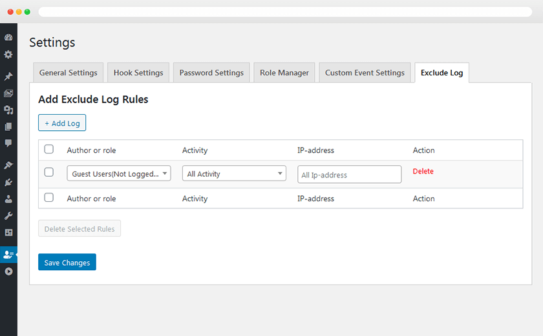Viewport: 543px width, 336px height.
Task: Toggle the select-all checkbox in table footer
Action: tap(49, 198)
